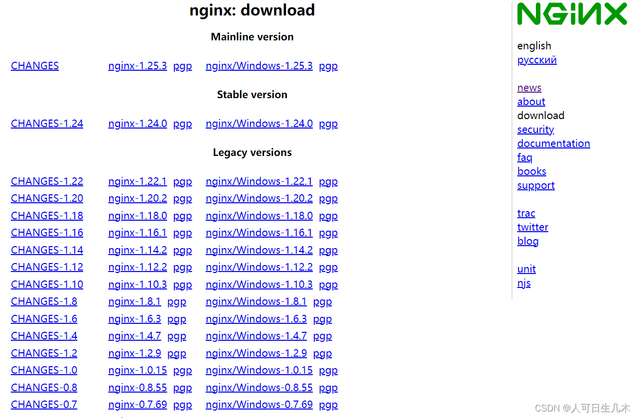Download nginx-1.22.1 legacy source
The image size is (638, 418).
point(137,181)
